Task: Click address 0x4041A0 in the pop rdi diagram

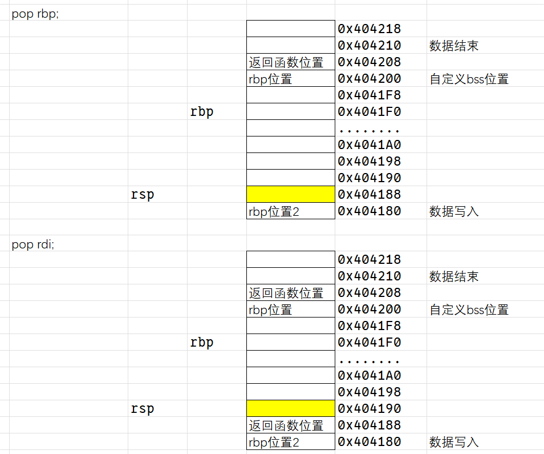Action: coord(369,376)
